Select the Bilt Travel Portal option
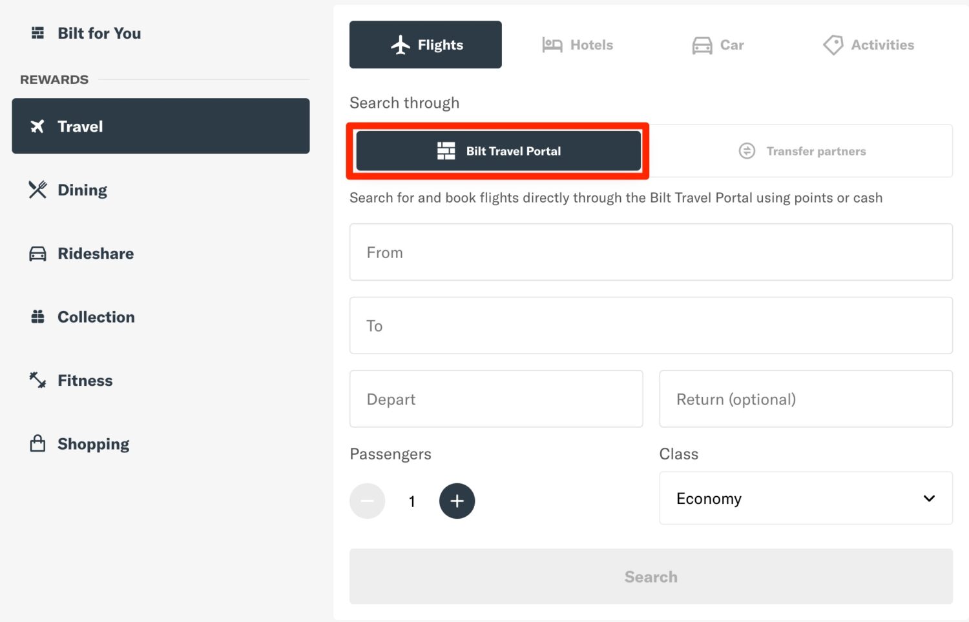Image resolution: width=969 pixels, height=622 pixels. point(498,150)
